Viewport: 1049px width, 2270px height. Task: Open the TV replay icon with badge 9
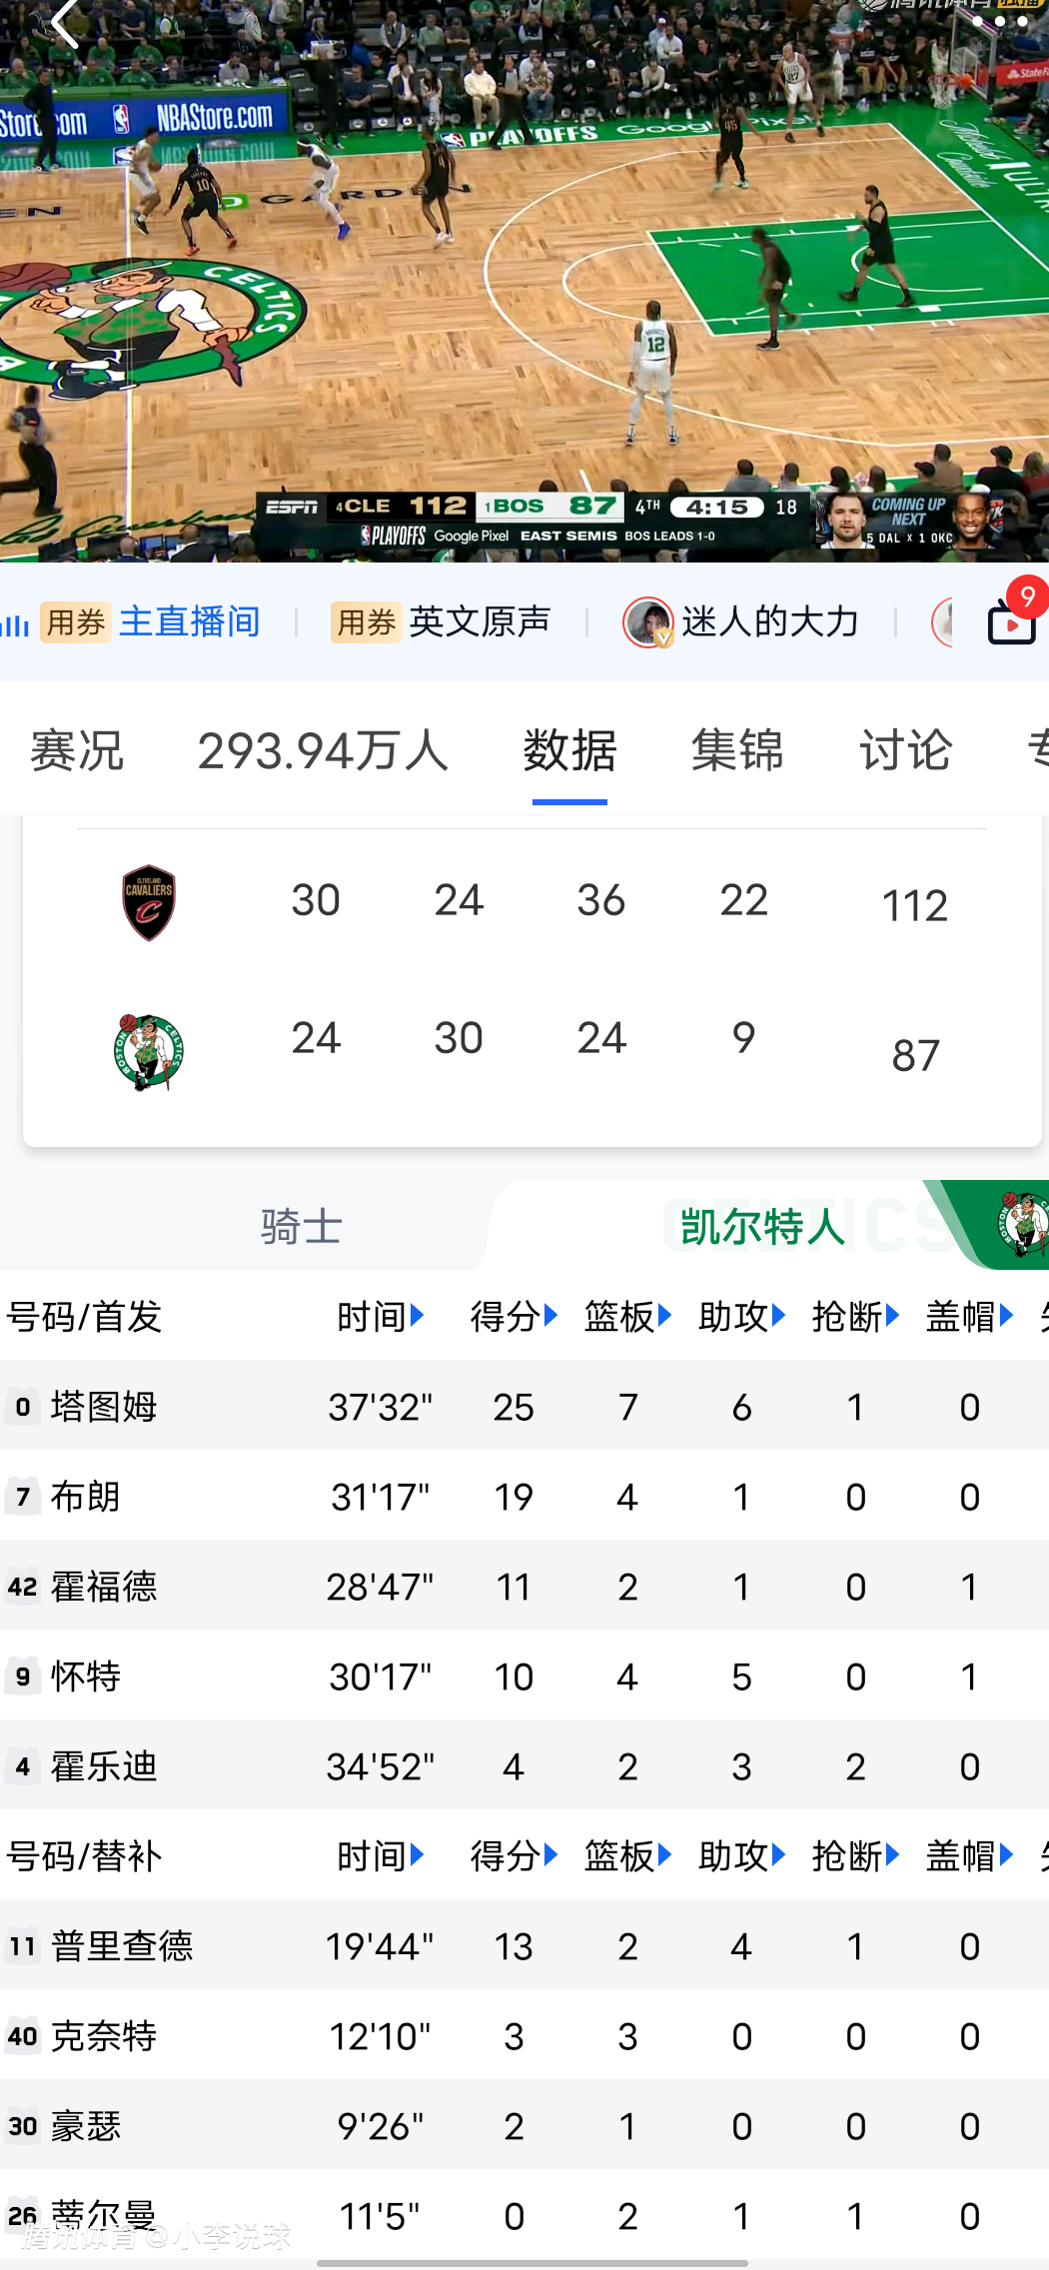click(1012, 621)
